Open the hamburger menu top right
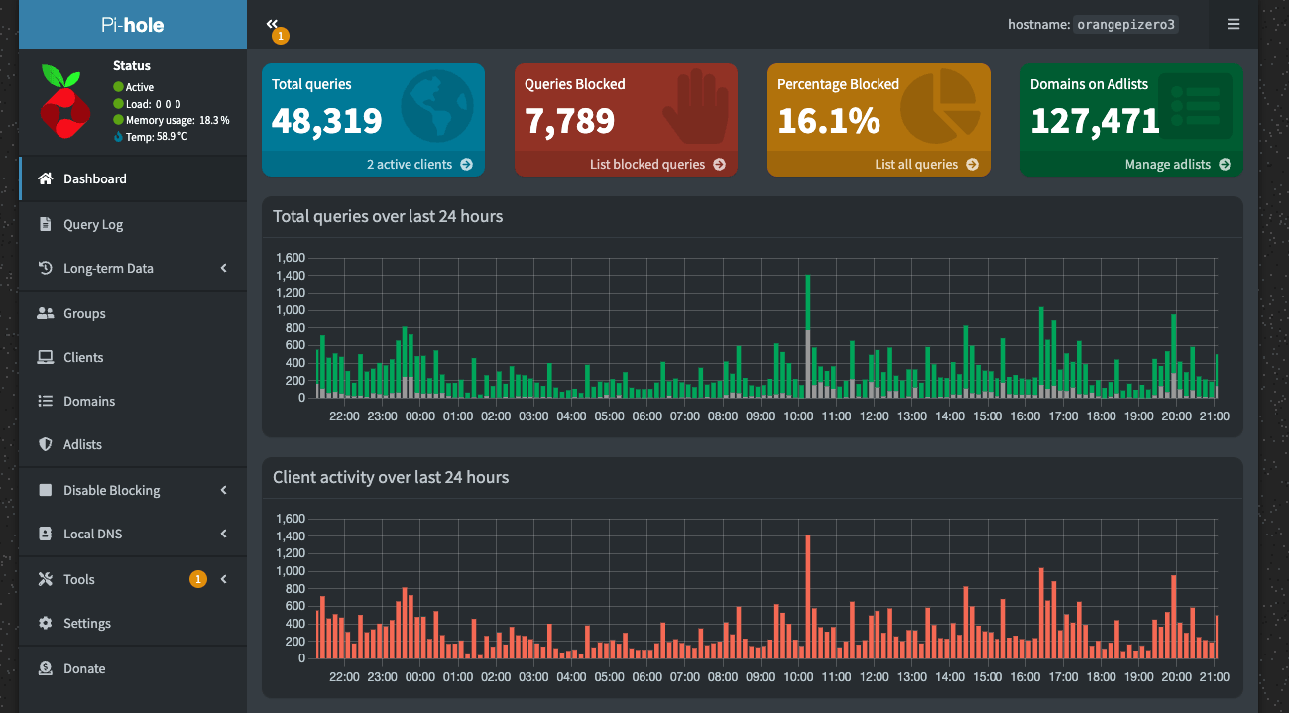This screenshot has height=713, width=1289. [x=1233, y=23]
